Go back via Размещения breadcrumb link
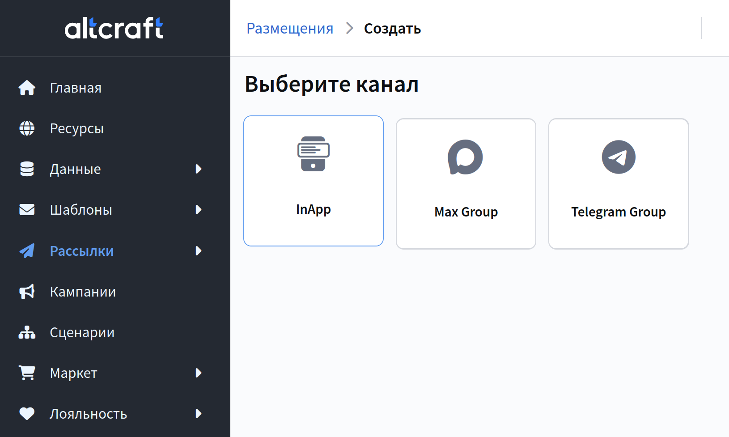Image resolution: width=729 pixels, height=437 pixels. [290, 29]
